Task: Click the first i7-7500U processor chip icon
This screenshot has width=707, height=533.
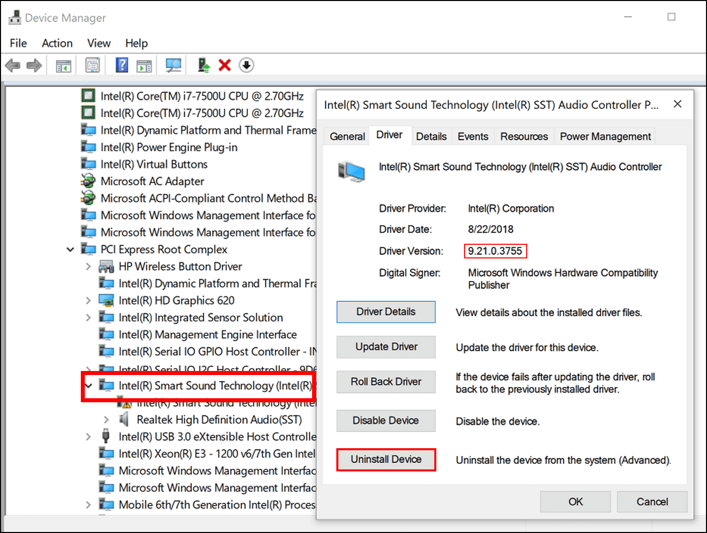Action: [x=88, y=96]
